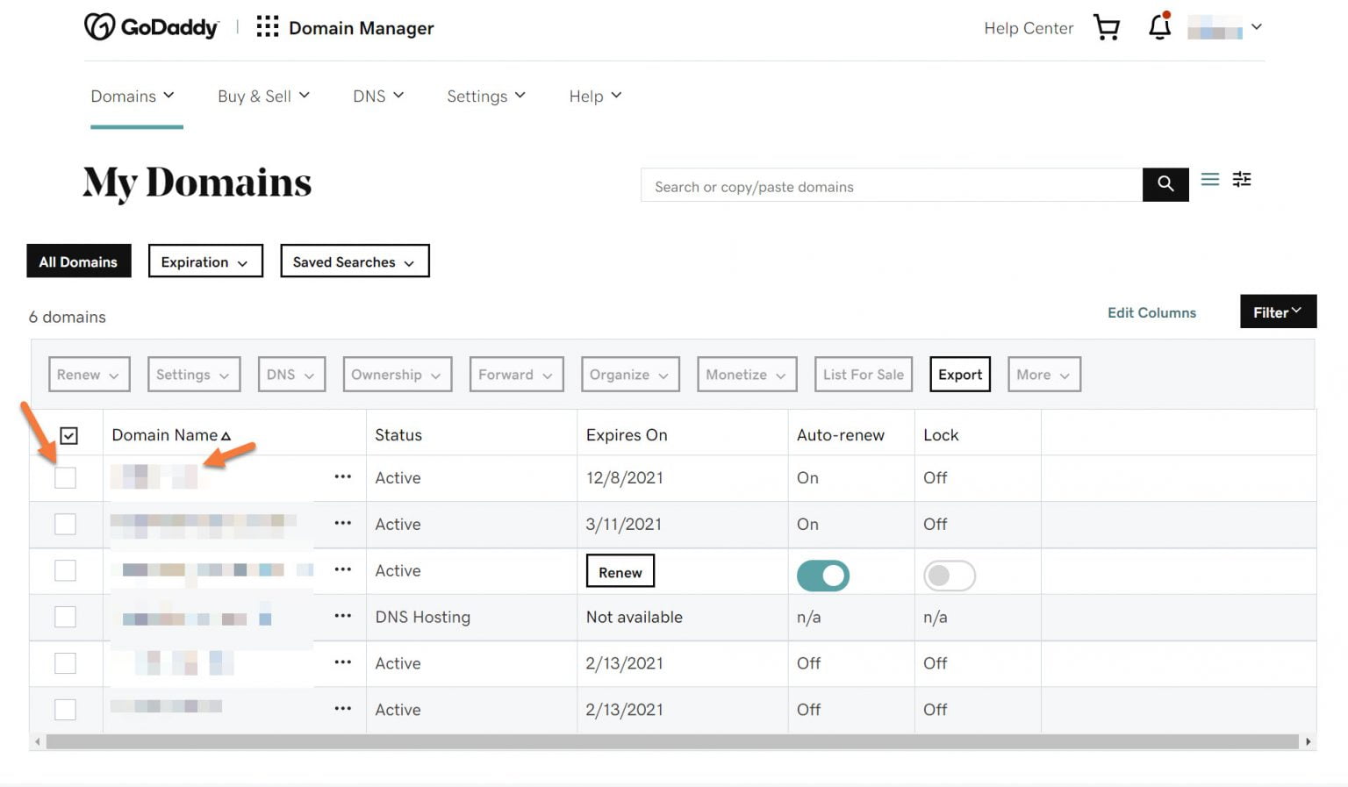The height and width of the screenshot is (787, 1348).
Task: Open the shopping cart
Action: (x=1106, y=27)
